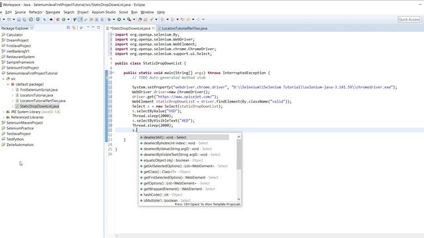Collapse the (default package) tree node
This screenshot has height=238, width=424.
8,84
